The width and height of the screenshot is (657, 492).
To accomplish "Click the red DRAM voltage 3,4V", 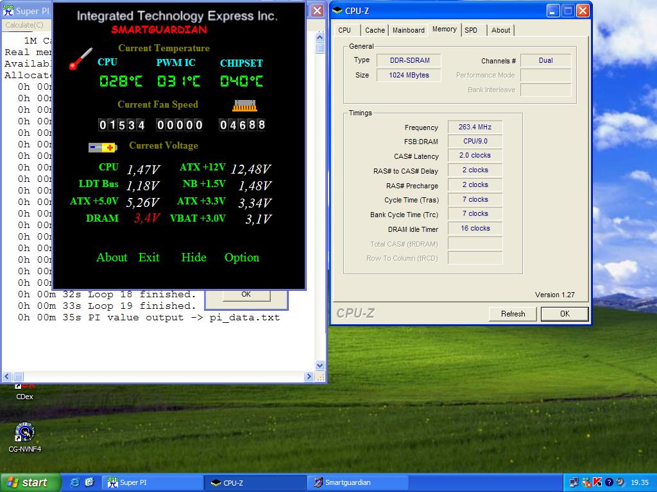I will [x=147, y=218].
